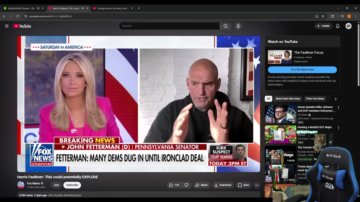This screenshot has height=202, width=360.
Task: Click page vertical scrollbar thumb
Action: [x=359, y=55]
